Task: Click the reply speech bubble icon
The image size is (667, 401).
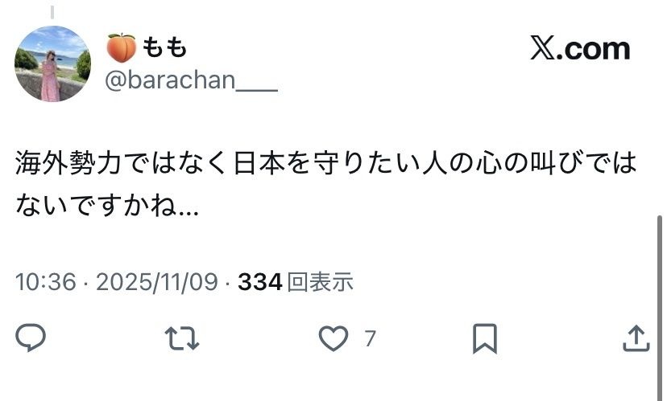Action: [x=31, y=338]
